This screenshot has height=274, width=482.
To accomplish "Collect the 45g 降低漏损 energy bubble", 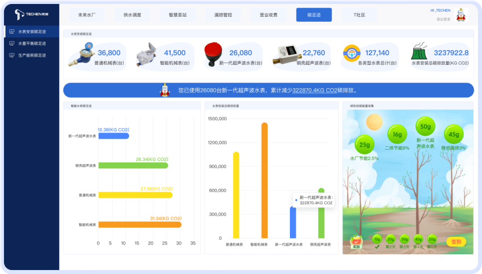I will (454, 134).
